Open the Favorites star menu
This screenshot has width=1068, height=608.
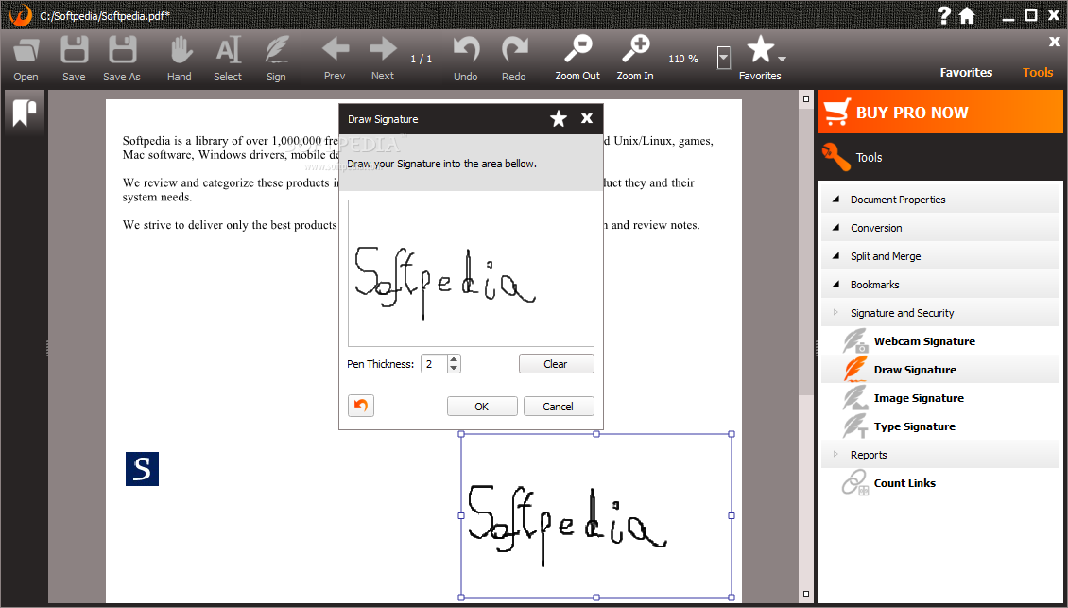pyautogui.click(x=763, y=59)
